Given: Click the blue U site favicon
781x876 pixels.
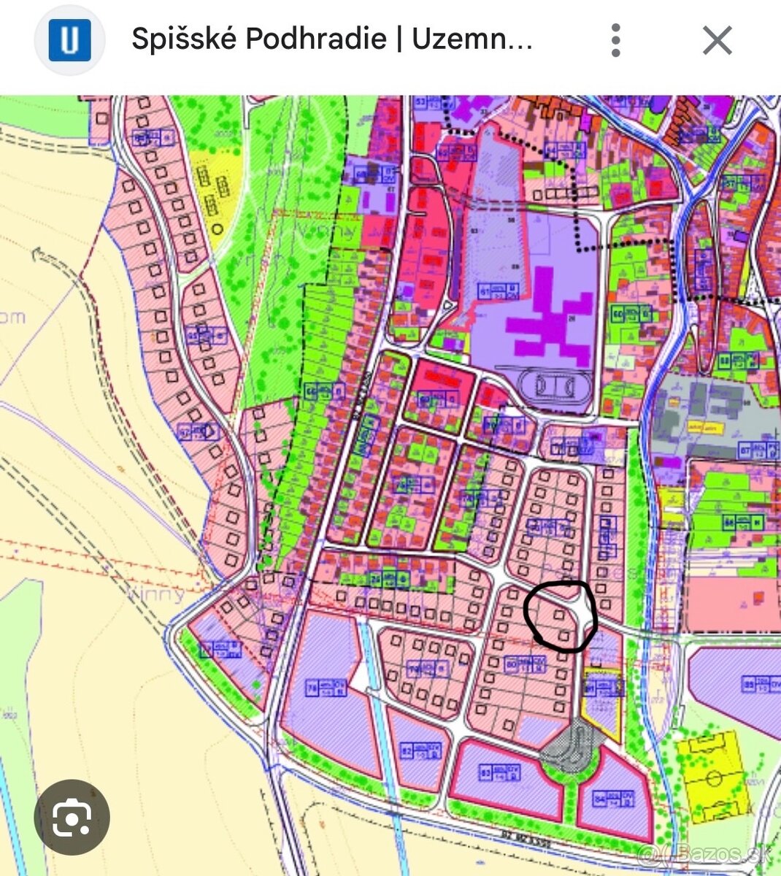Looking at the screenshot, I should coord(69,41).
